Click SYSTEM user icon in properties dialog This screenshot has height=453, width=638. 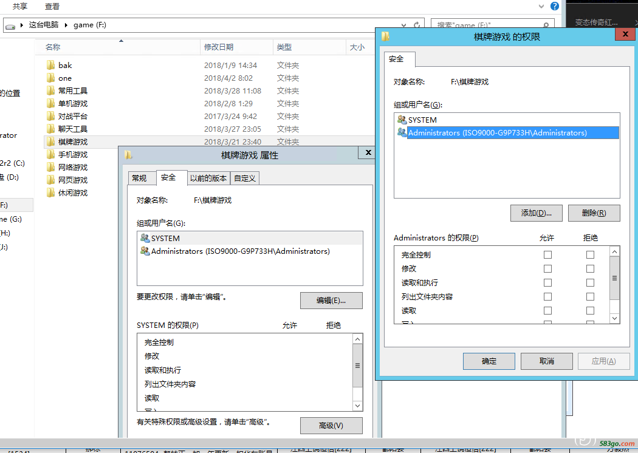pos(145,238)
